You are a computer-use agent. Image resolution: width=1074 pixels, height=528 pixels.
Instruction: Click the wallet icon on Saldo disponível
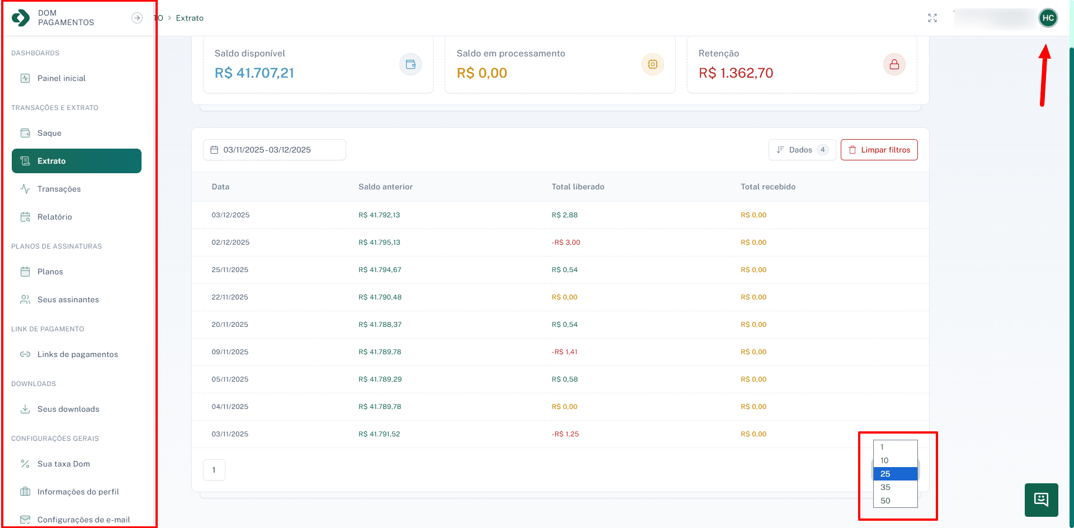point(410,64)
